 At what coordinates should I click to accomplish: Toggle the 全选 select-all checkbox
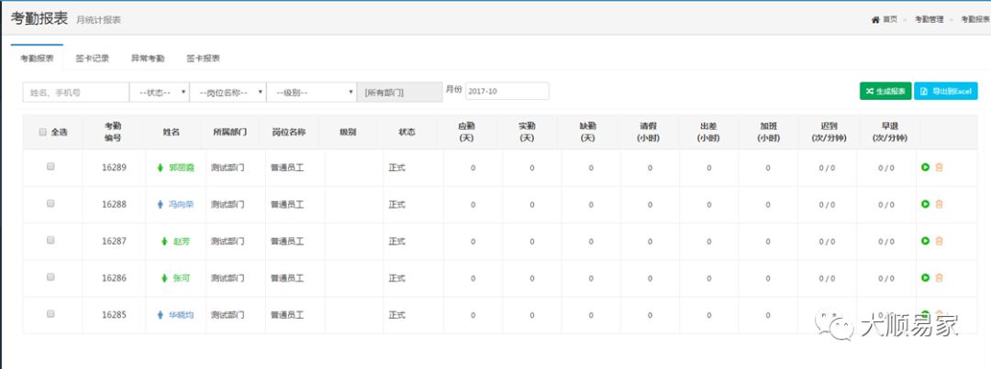click(x=43, y=132)
